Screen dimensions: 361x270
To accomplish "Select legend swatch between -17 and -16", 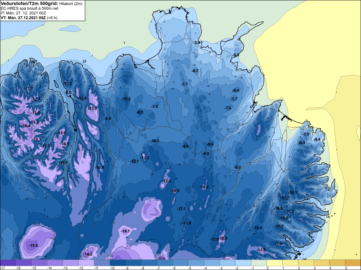I will click(8, 263).
